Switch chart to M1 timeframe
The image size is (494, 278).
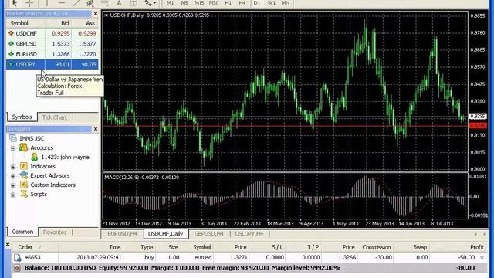[x=170, y=3]
